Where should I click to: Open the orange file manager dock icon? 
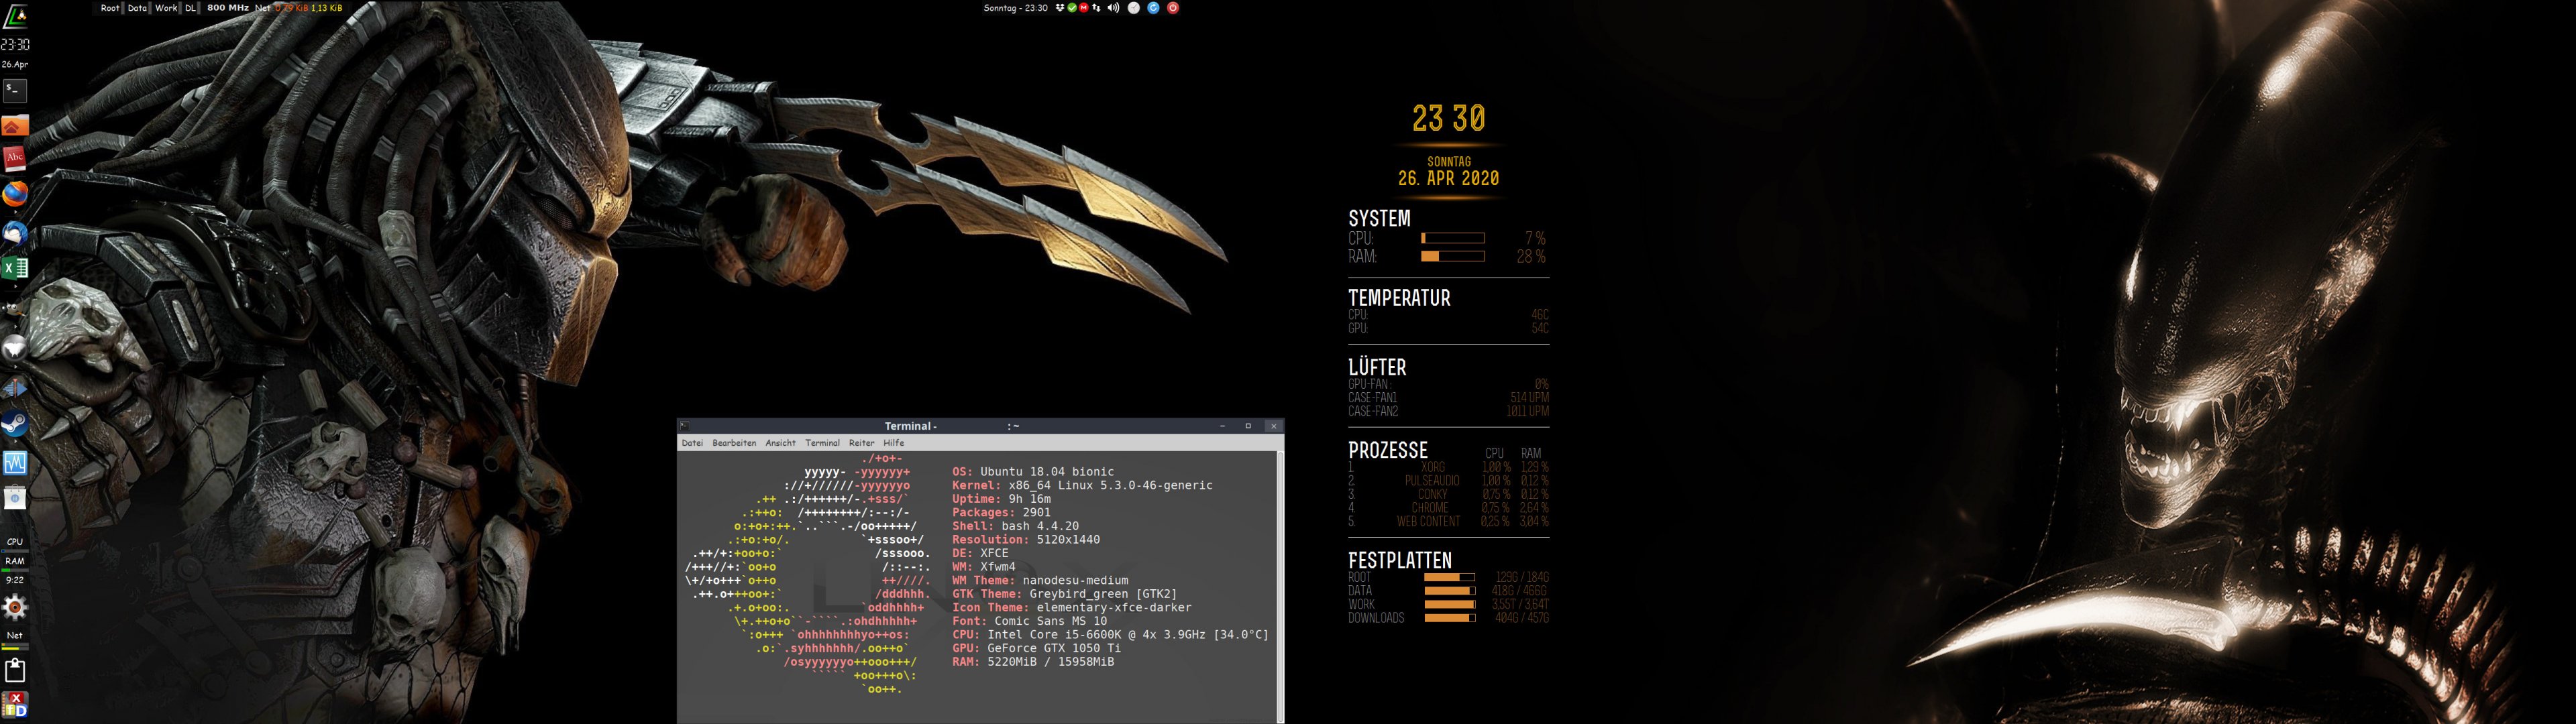tap(14, 126)
